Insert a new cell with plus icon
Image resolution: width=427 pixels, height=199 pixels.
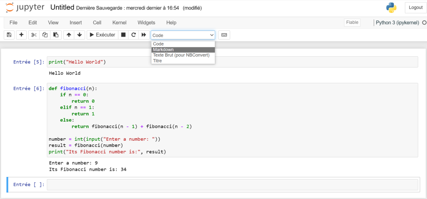click(x=21, y=35)
